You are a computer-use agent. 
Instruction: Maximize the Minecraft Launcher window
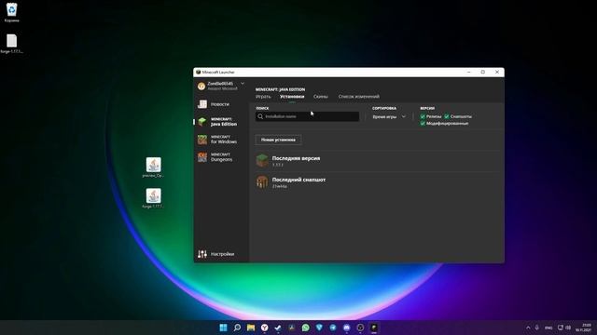[x=483, y=72]
